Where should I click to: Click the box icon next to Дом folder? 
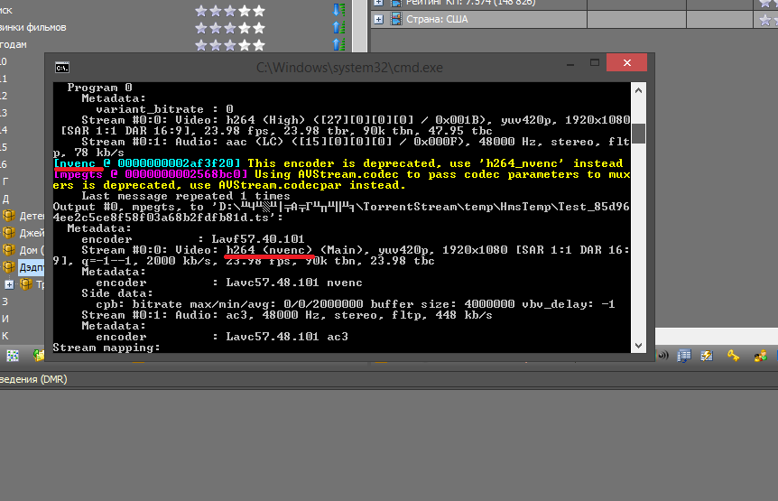point(10,249)
